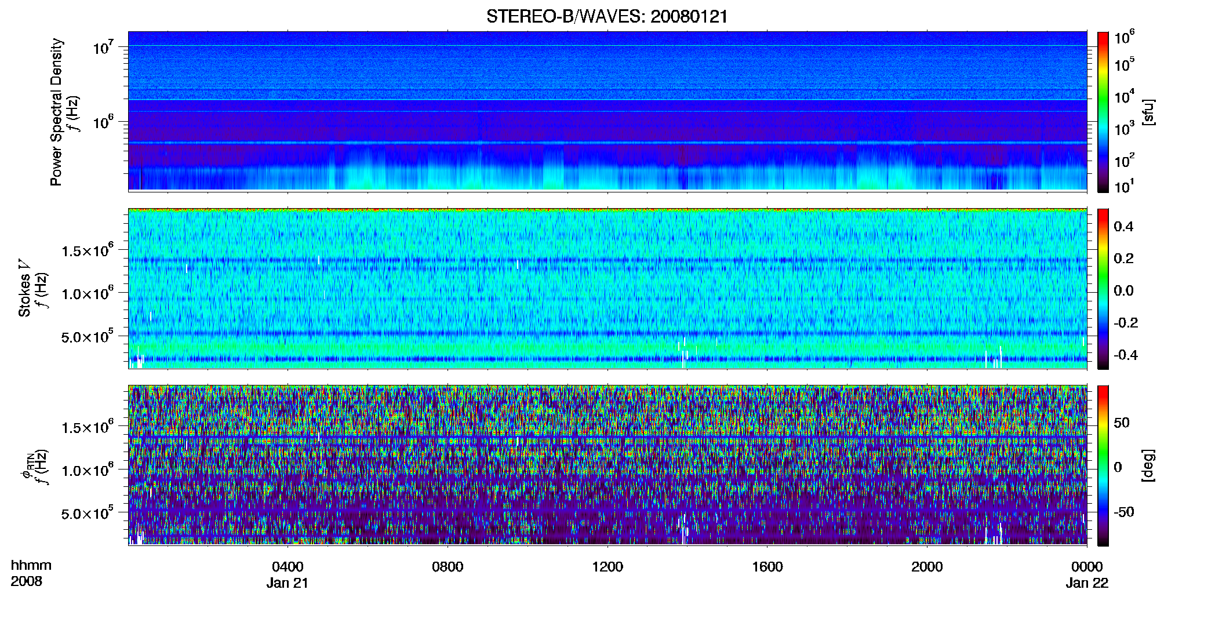Click the -0.4 label on Stokes colorbar
Viewport: 1215px width, 626px height.
[x=1126, y=355]
